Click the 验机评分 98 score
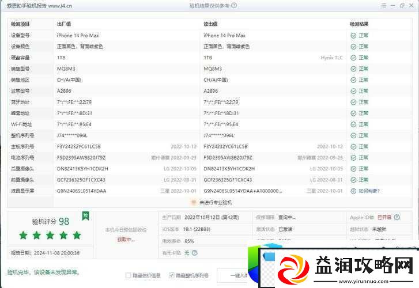Screen dimensions: 419x288 point(51,222)
